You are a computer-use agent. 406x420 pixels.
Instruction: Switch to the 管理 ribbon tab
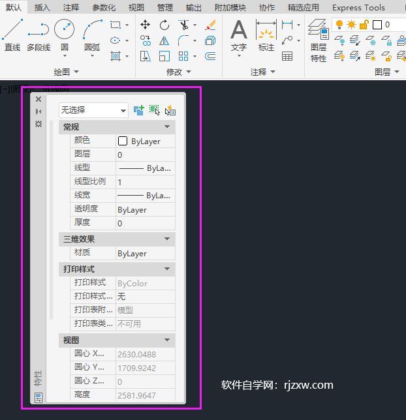(165, 8)
